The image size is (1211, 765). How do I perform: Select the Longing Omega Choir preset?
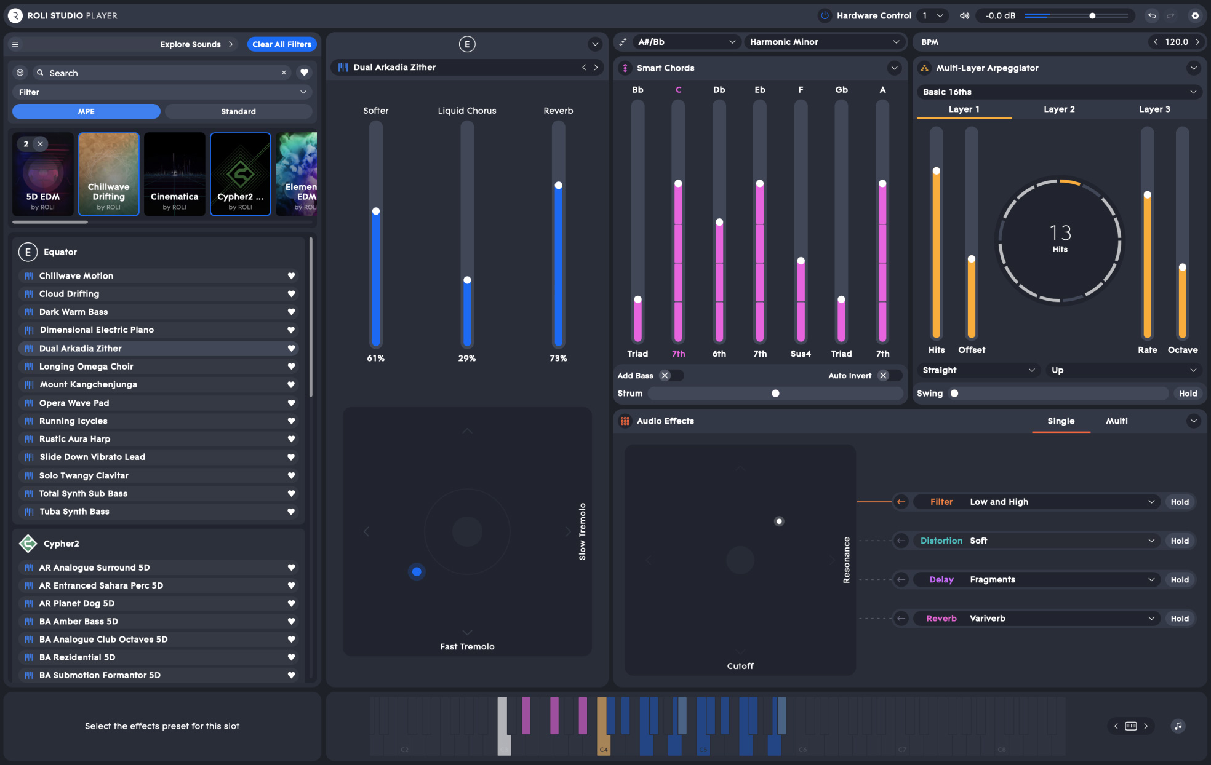click(158, 367)
